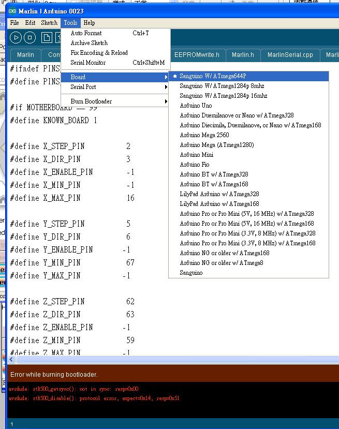
Task: Click the Stop toolbar icon
Action: (x=30, y=37)
